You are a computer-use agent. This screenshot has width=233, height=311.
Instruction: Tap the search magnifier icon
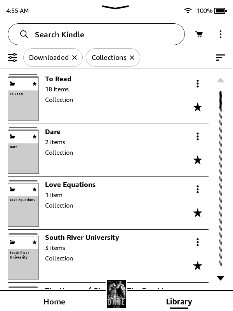[x=24, y=34]
